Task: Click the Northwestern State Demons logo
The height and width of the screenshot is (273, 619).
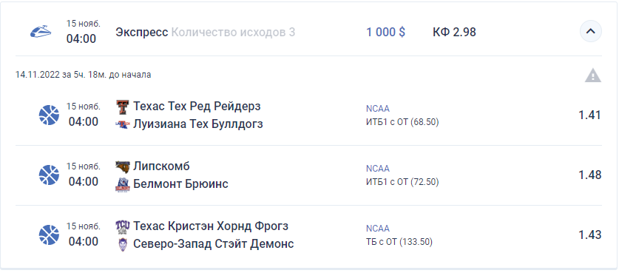Action: pos(123,245)
